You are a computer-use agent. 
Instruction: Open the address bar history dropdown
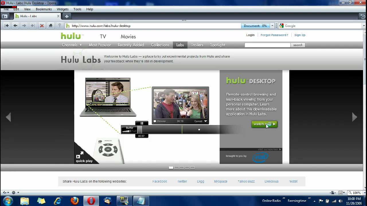[x=272, y=26]
